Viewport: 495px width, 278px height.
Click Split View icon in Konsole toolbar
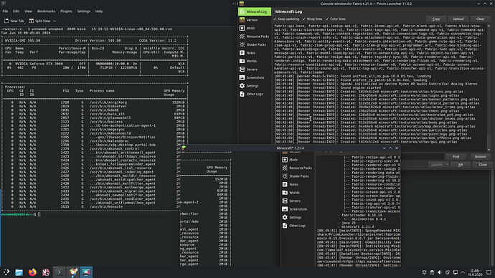(x=32, y=21)
